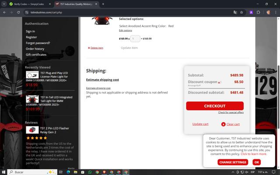The height and width of the screenshot is (175, 280).
Task: Open a new browser tab
Action: click(103, 4)
